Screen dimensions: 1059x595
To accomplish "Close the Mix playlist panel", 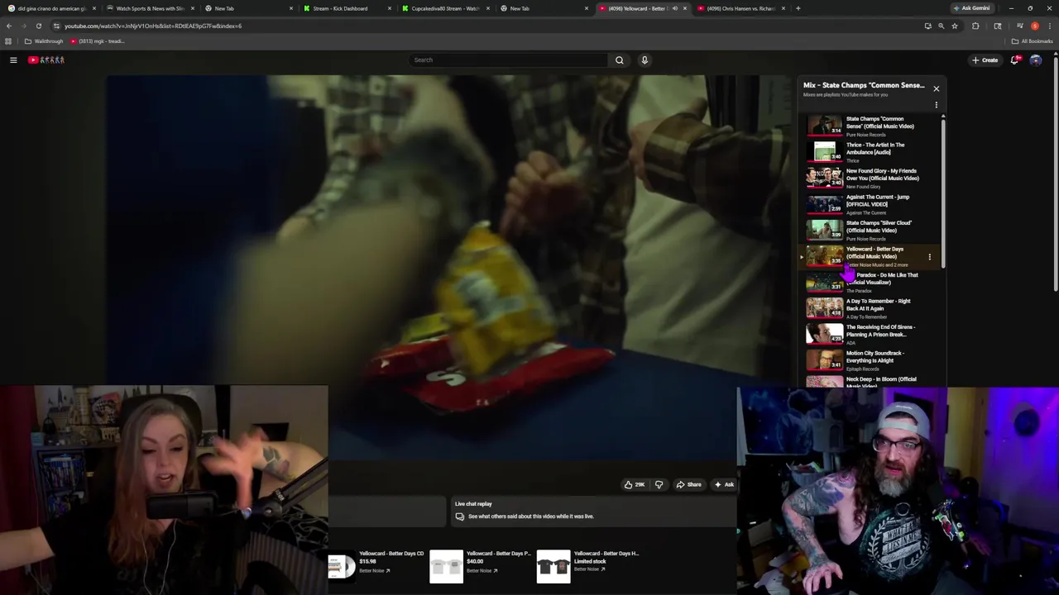I will [x=936, y=88].
